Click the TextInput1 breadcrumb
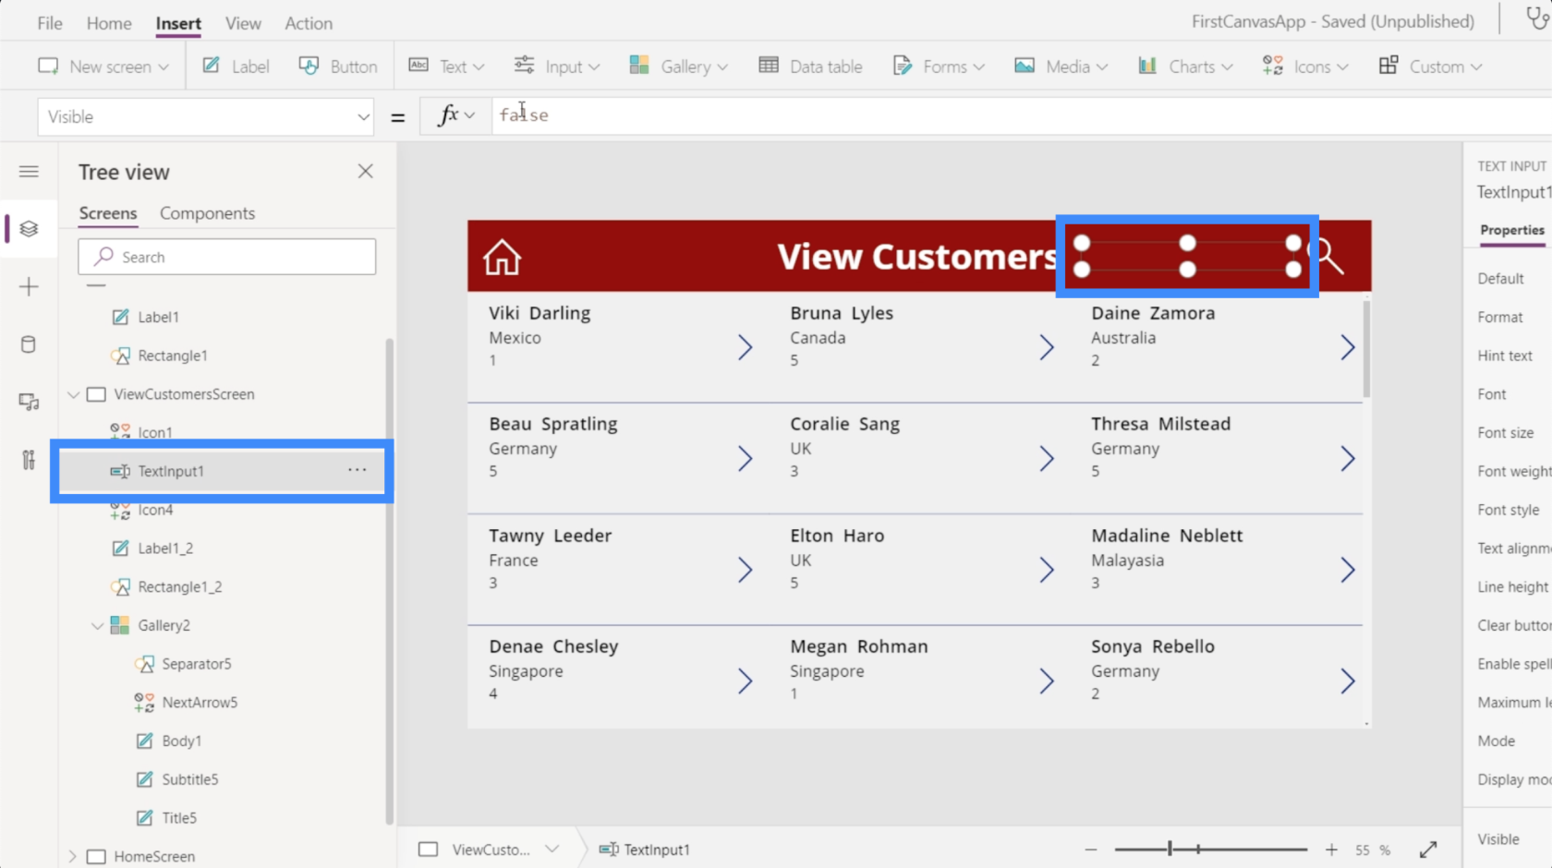1552x868 pixels. [x=645, y=850]
